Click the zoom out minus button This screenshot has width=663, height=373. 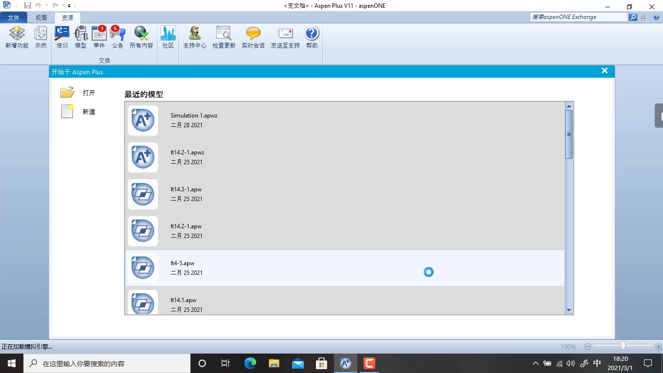(x=588, y=346)
